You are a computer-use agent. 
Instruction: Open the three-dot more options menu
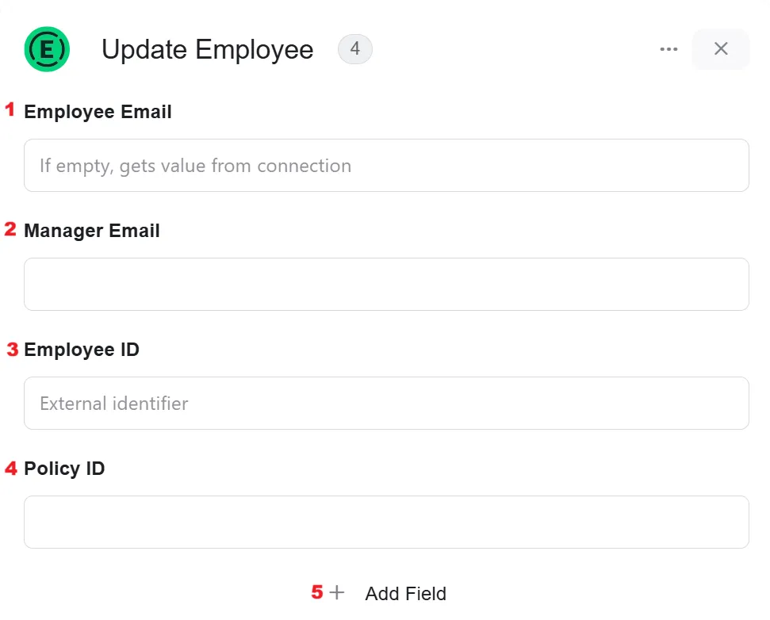click(668, 49)
